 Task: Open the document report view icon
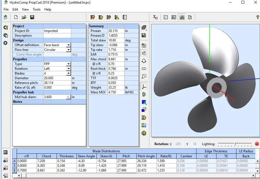[190, 17]
